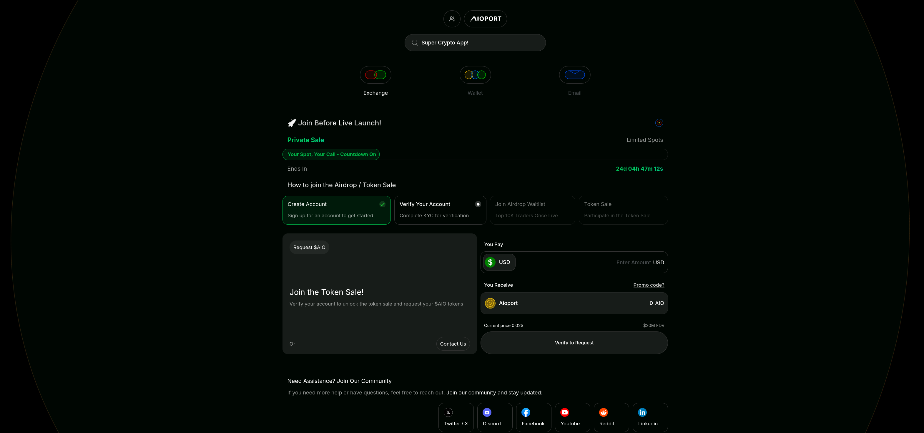Click the colored target icon near Limited Spots

tap(659, 123)
